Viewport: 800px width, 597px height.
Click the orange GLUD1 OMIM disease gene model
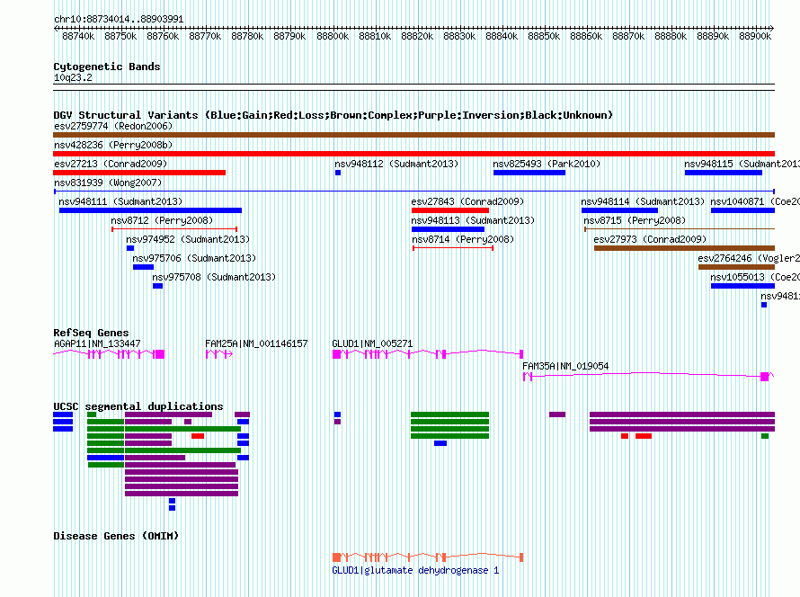(x=428, y=557)
